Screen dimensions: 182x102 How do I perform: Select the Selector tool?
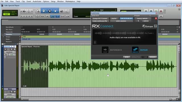(x=50, y=11)
